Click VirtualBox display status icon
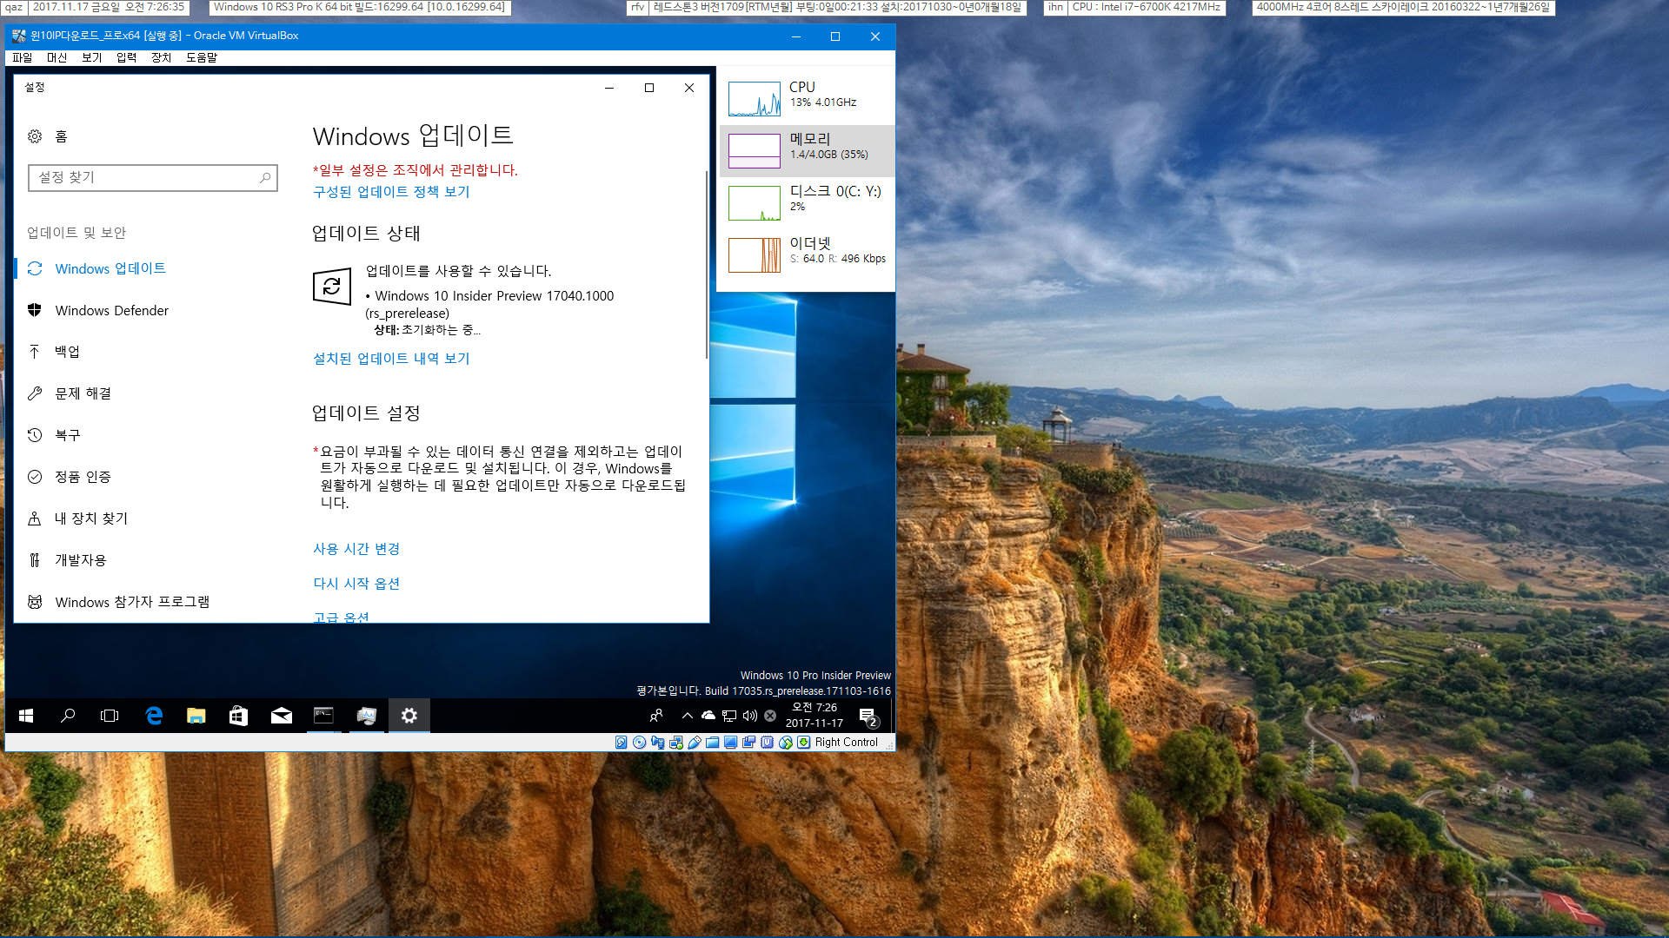 (731, 743)
